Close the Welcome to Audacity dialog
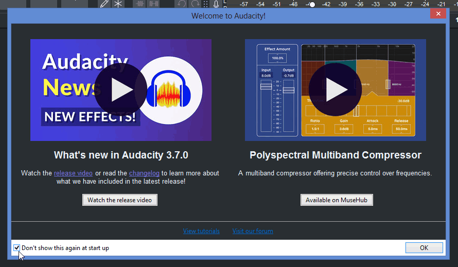Image resolution: width=458 pixels, height=267 pixels. point(438,13)
